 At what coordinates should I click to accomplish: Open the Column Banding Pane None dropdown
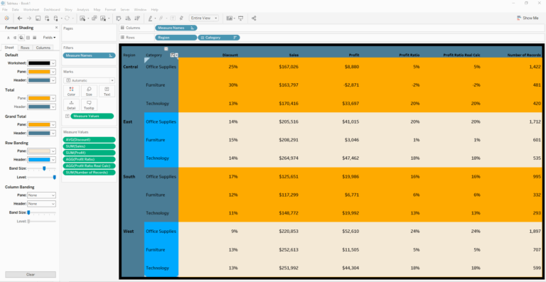pyautogui.click(x=41, y=195)
